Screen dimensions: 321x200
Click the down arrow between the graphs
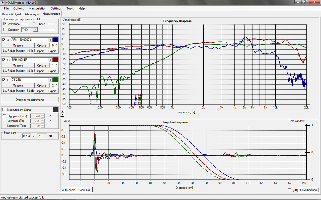pos(62,115)
